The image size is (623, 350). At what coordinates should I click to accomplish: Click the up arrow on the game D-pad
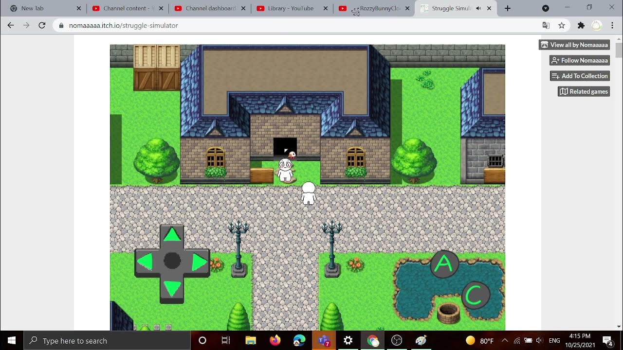172,235
